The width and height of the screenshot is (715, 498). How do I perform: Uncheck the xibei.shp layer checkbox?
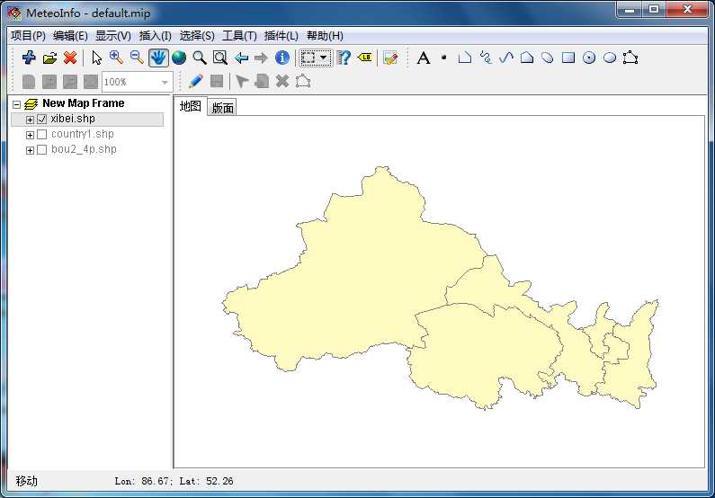41,120
